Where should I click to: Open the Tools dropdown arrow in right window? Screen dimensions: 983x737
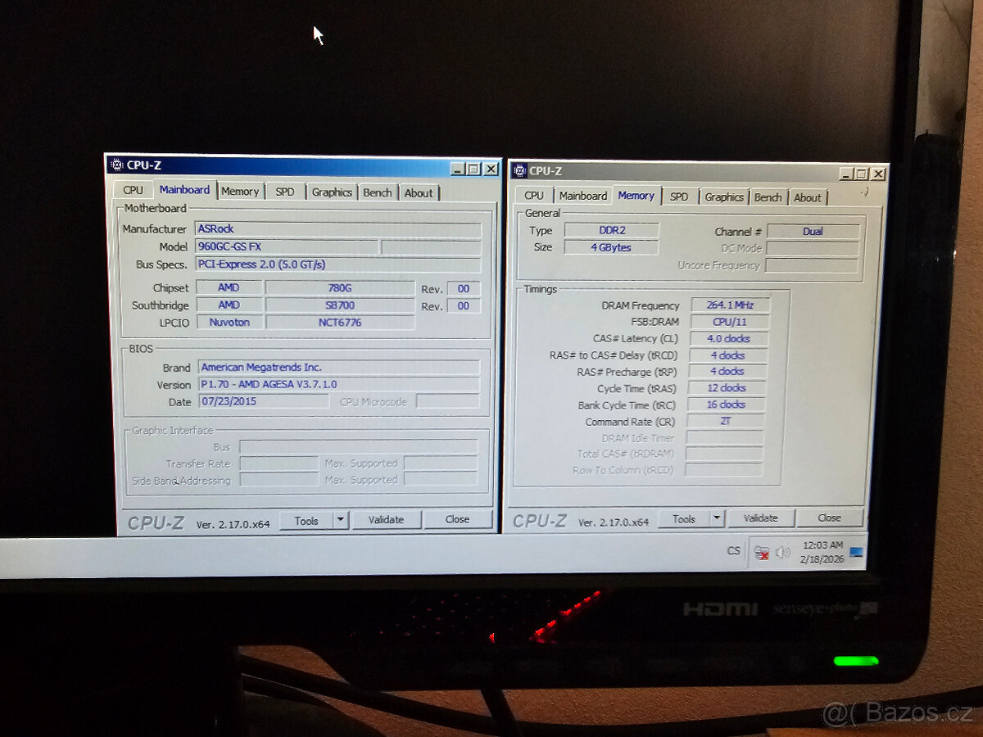[717, 518]
